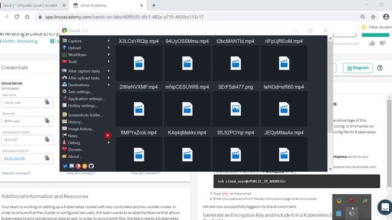This screenshot has height=220, width=392.
Task: Click the Screenshots folder icon
Action: click(64, 115)
